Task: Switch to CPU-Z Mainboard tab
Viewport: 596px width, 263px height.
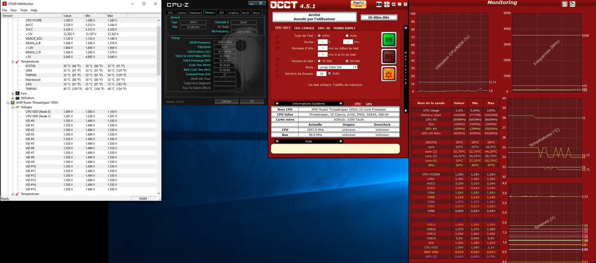Action: pos(196,13)
